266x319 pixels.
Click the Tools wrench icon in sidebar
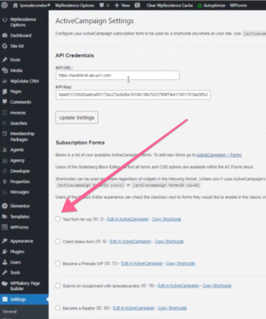5,272
